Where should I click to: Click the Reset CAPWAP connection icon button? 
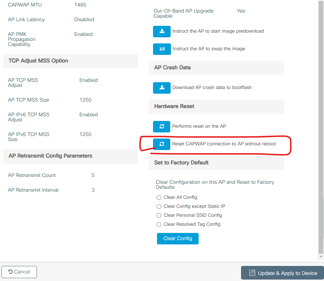point(162,144)
